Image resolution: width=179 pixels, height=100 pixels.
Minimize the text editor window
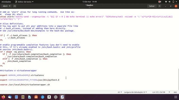[165, 6]
